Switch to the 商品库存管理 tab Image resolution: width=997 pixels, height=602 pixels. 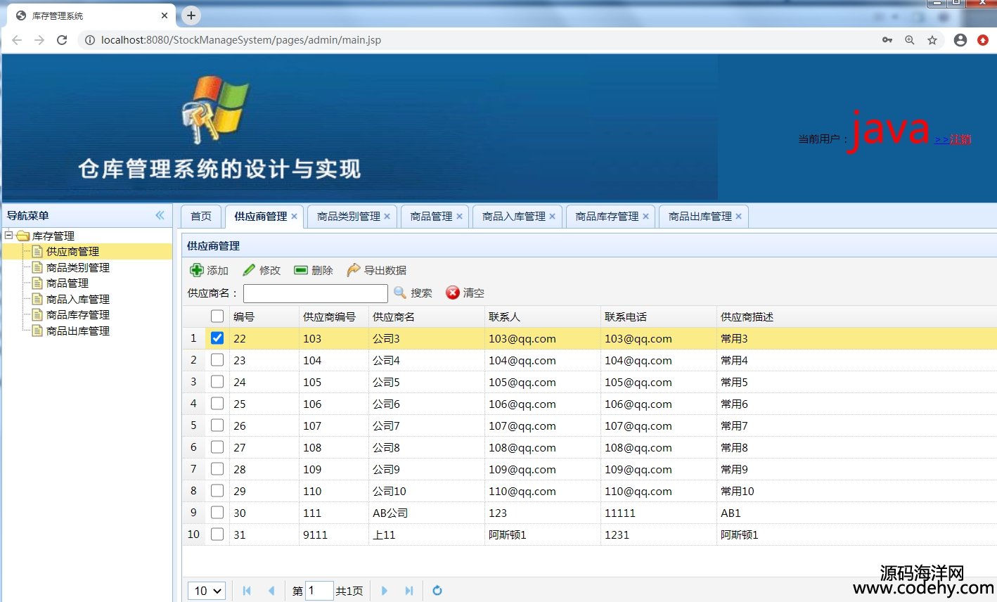tap(607, 217)
